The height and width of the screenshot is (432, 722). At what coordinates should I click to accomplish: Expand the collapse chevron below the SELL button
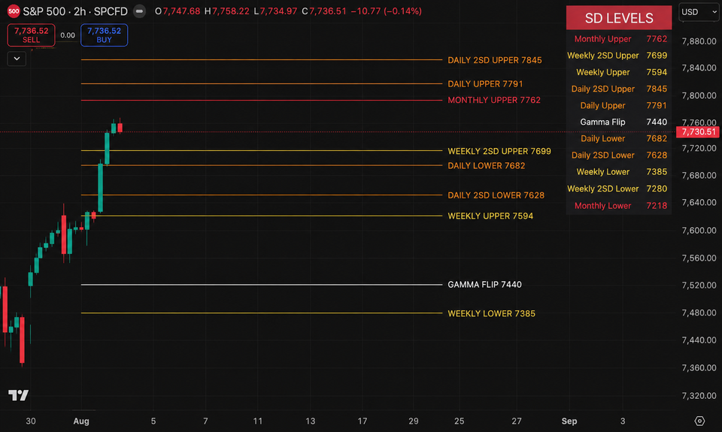tap(17, 59)
